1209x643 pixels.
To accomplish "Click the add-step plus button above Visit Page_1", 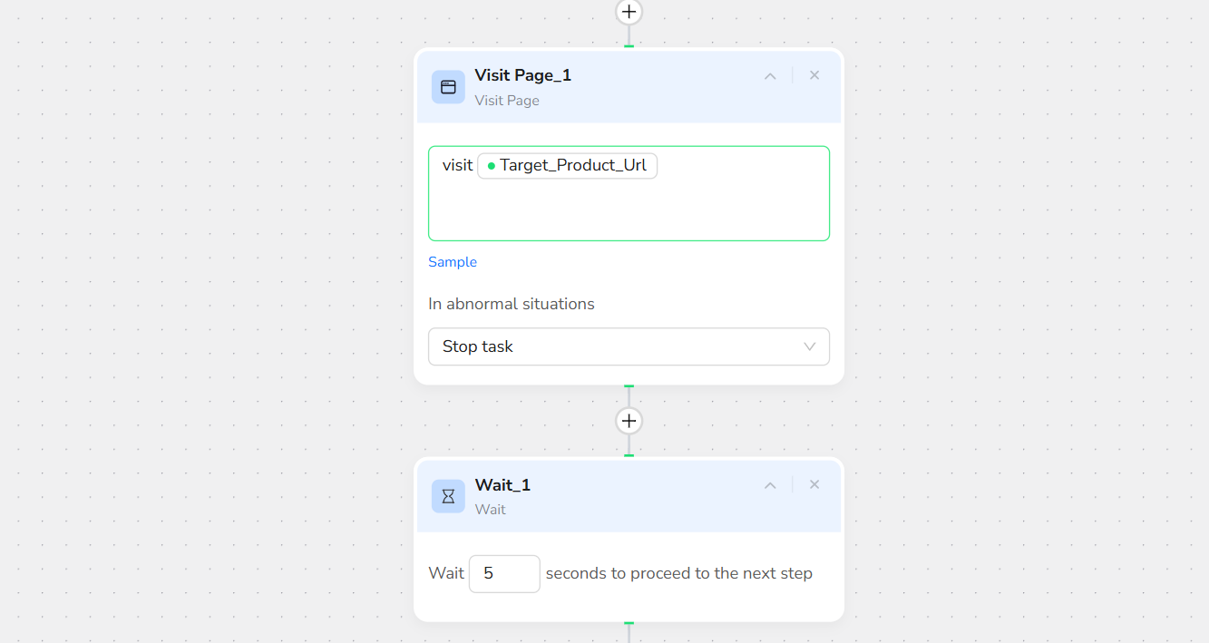I will 629,12.
